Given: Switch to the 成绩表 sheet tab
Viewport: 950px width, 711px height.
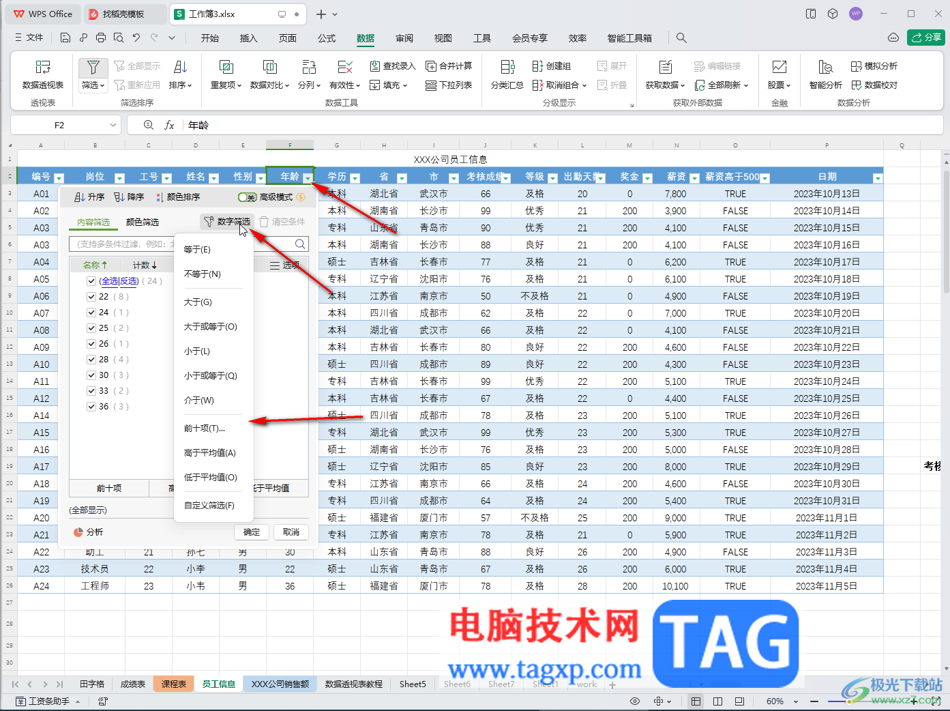Looking at the screenshot, I should tap(133, 684).
